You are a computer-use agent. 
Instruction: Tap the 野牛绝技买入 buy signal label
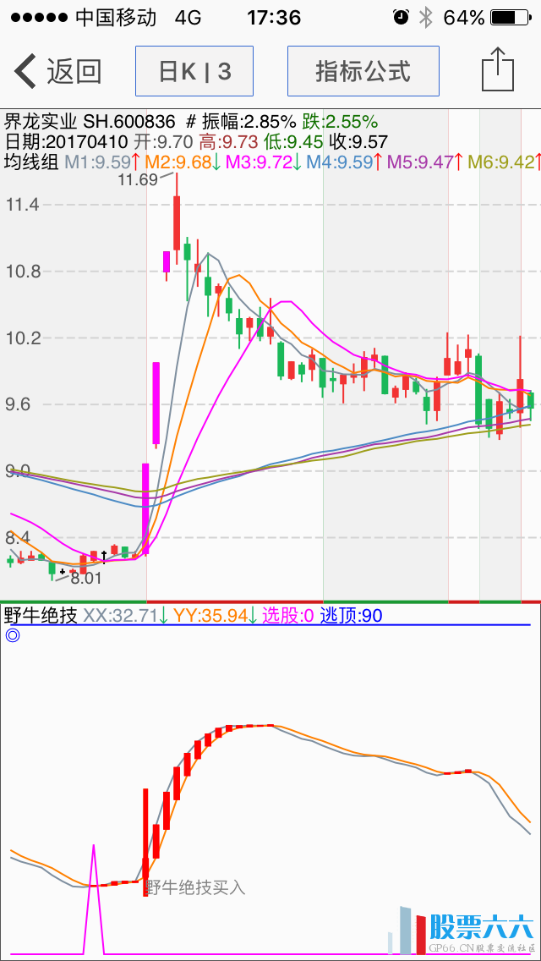(x=196, y=887)
